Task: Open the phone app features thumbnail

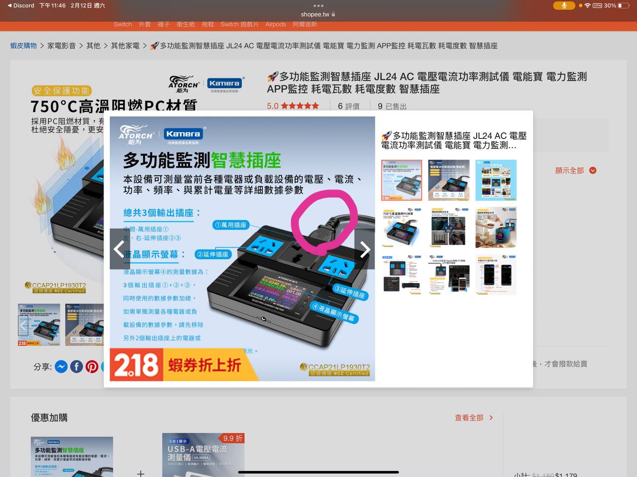Action: pyautogui.click(x=496, y=275)
